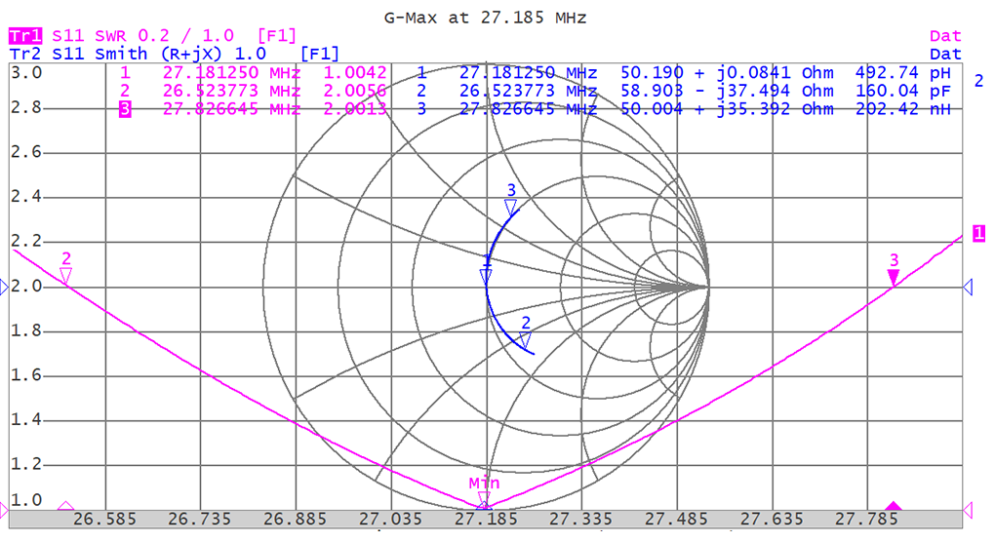Image resolution: width=995 pixels, height=542 pixels.
Task: Click Smith chart marker 1 at chart center
Action: click(486, 276)
